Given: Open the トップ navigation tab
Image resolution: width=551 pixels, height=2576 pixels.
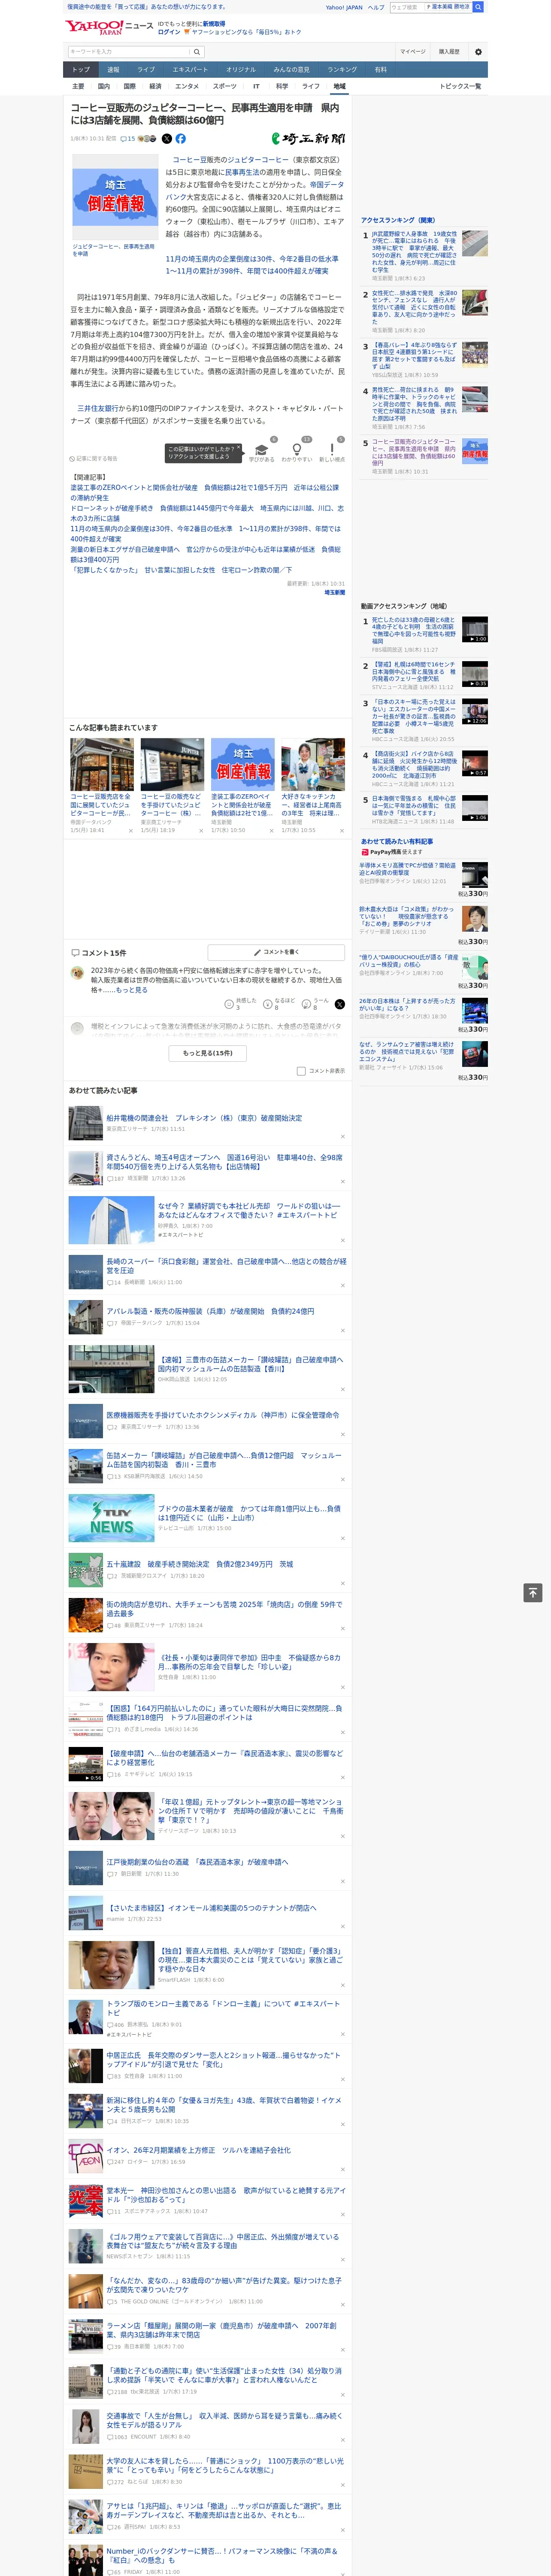Looking at the screenshot, I should pos(81,70).
